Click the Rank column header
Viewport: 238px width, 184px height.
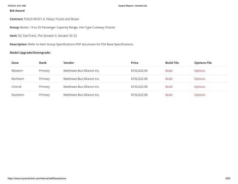[x=43, y=63]
